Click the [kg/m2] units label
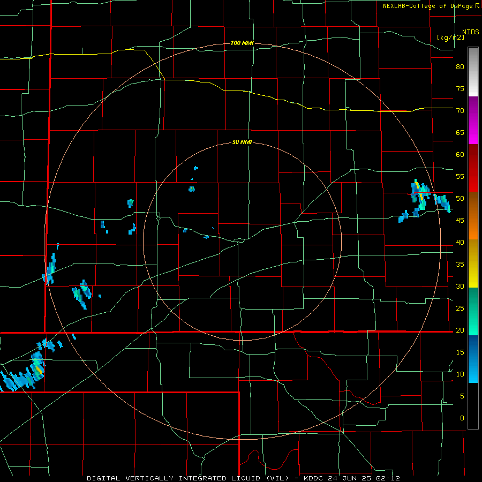This screenshot has height=482, width=482. pos(450,37)
